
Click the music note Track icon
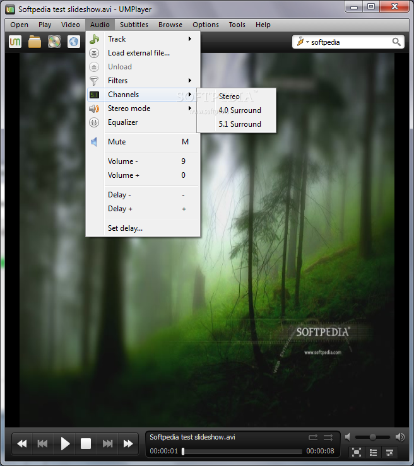pos(94,39)
